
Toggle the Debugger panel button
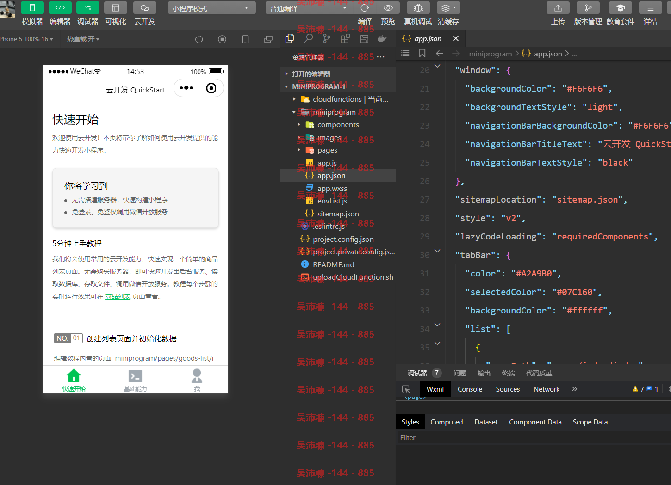pos(88,8)
